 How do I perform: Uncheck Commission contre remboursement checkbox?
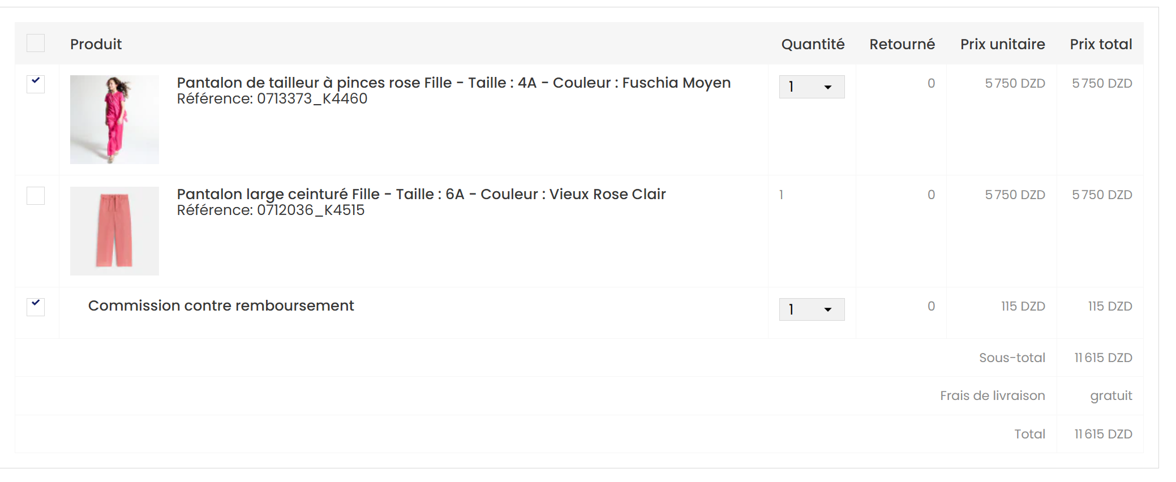[x=36, y=307]
